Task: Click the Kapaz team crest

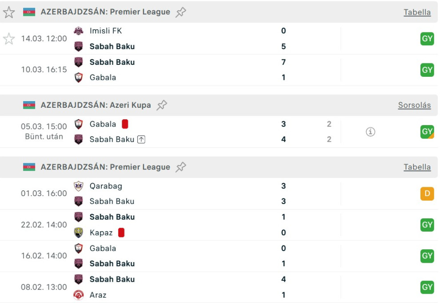Action: point(79,232)
